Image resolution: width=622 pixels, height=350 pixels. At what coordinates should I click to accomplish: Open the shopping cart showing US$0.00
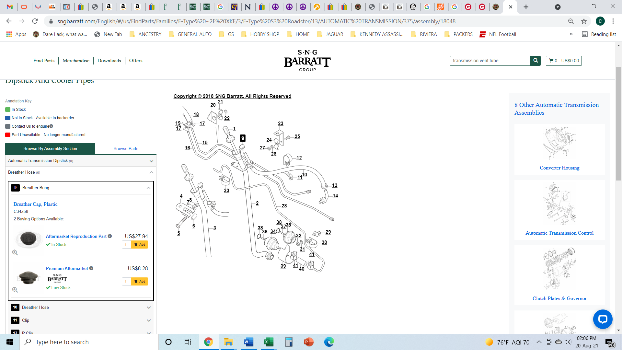point(564,61)
